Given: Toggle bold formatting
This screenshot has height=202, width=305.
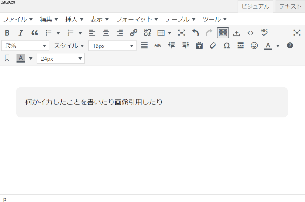Looking at the screenshot, I should 7,33.
